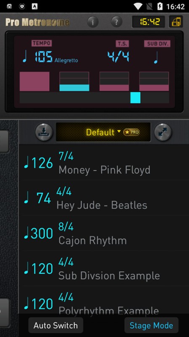Image resolution: width=189 pixels, height=337 pixels.
Task: Open the 4/4 time signature selector
Action: click(118, 57)
